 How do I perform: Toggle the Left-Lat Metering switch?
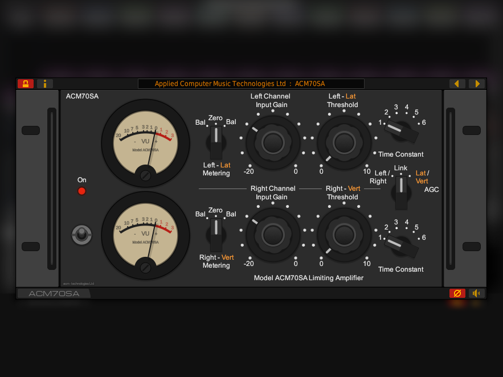(216, 142)
